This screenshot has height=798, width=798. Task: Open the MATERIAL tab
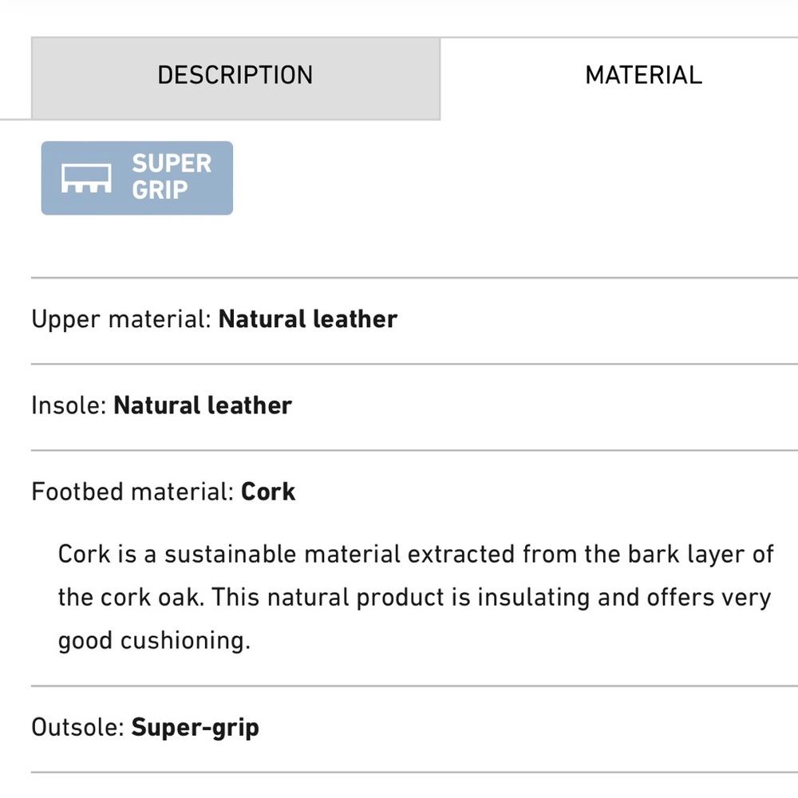click(x=643, y=74)
